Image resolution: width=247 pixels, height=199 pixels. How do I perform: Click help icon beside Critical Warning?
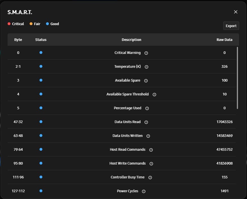click(x=146, y=53)
